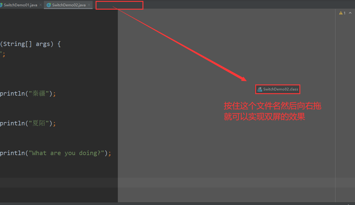
Task: Select the SwitchDemo02.java tab
Action: point(68,5)
